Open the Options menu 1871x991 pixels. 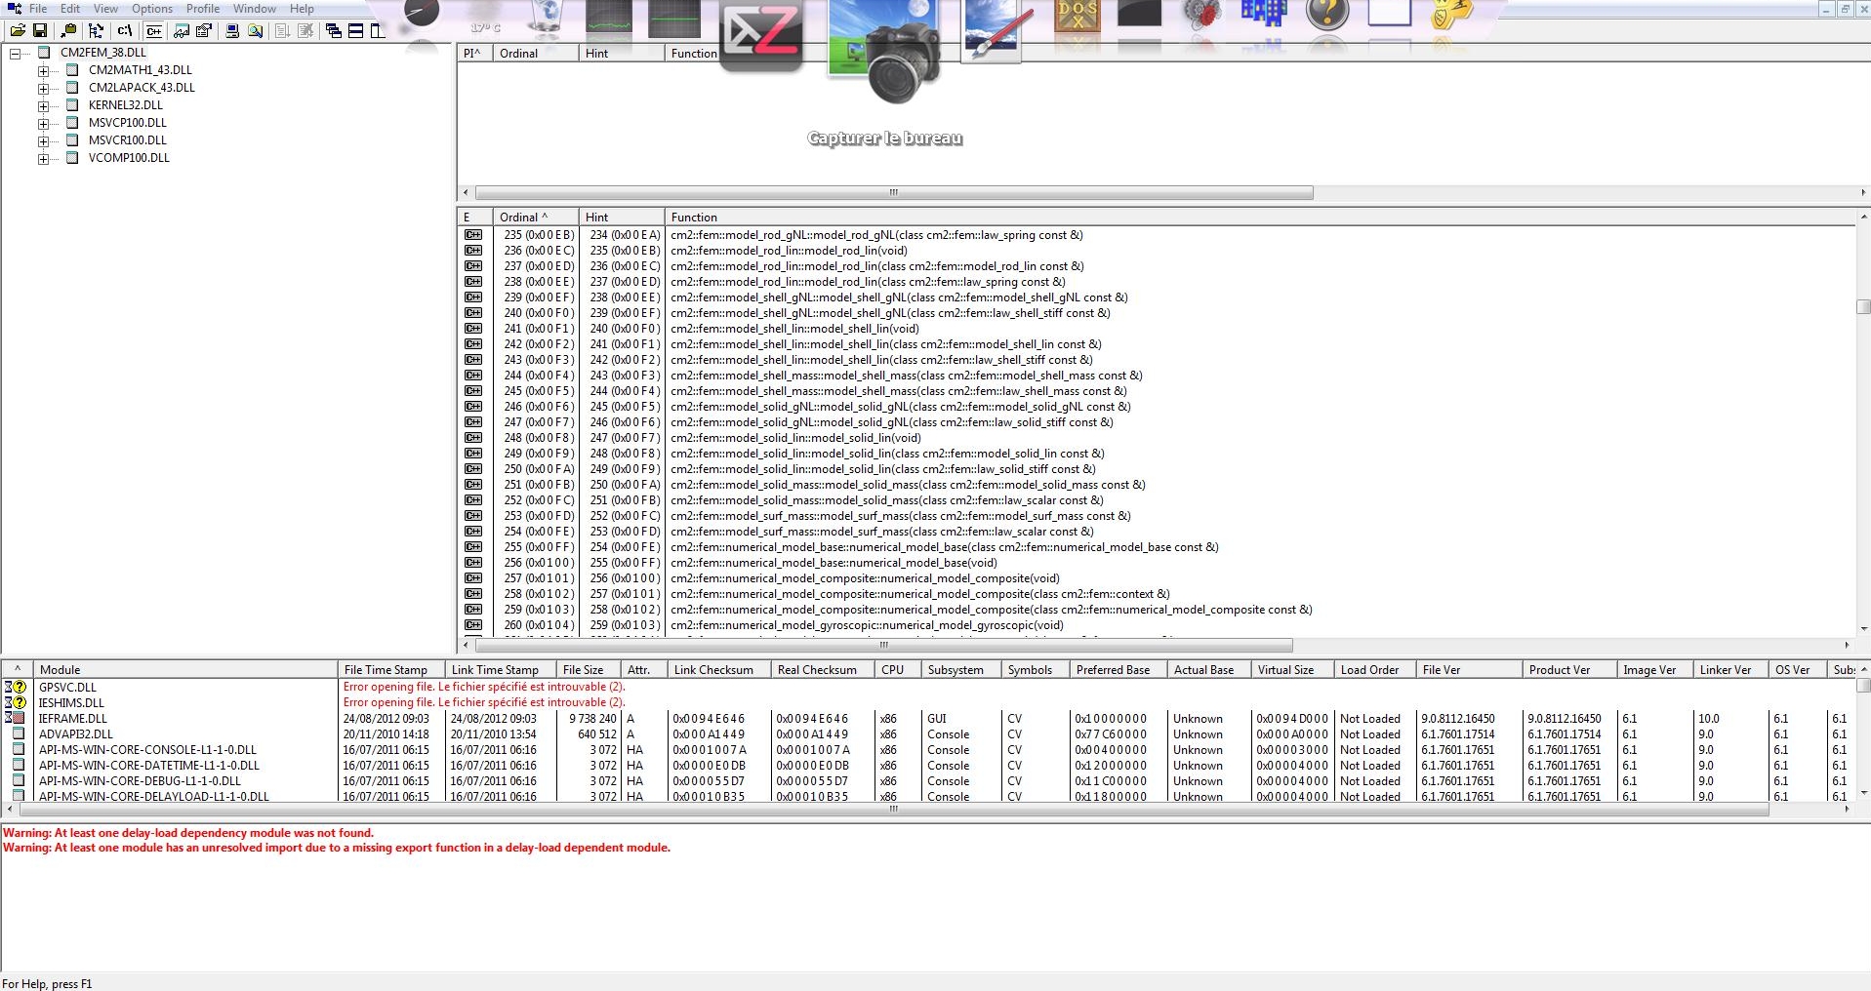pyautogui.click(x=152, y=9)
